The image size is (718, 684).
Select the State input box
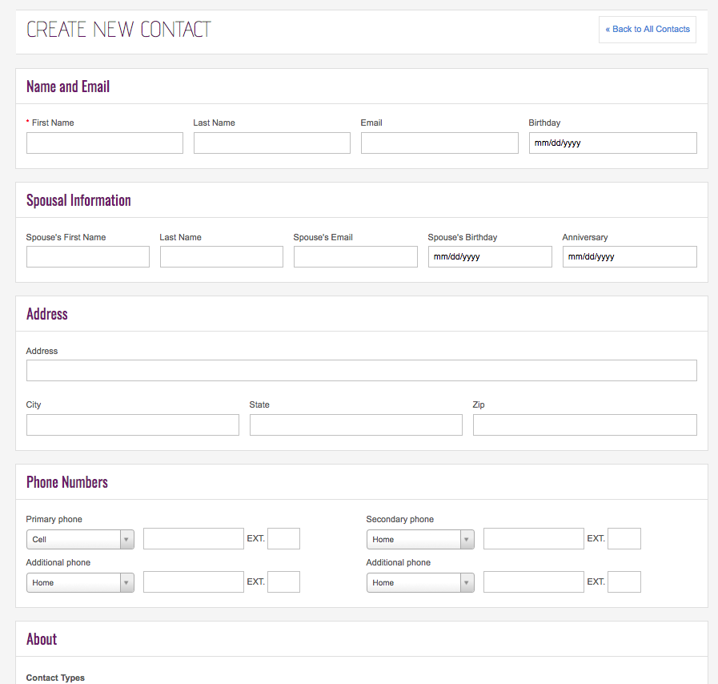356,425
